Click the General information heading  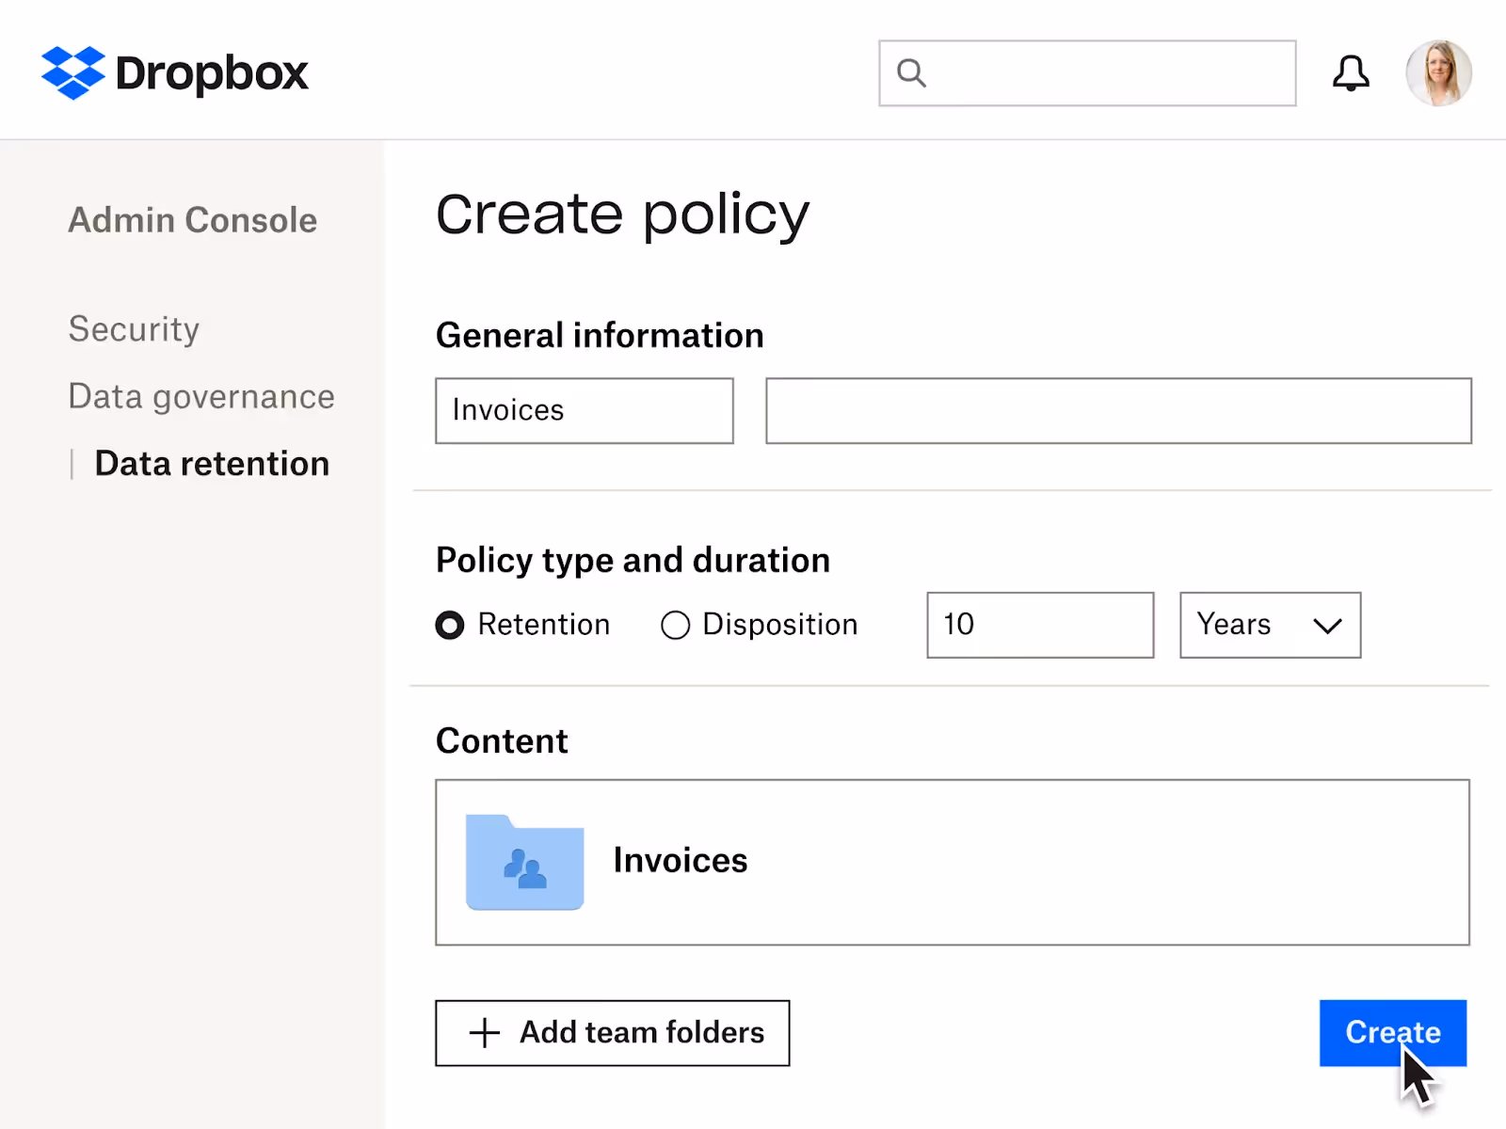600,336
